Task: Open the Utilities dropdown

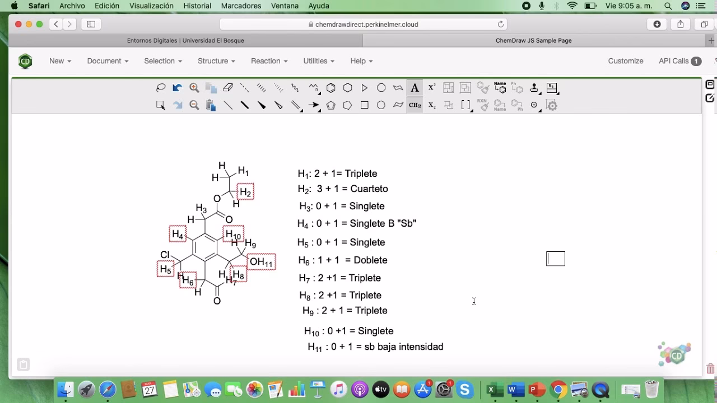Action: pyautogui.click(x=319, y=61)
